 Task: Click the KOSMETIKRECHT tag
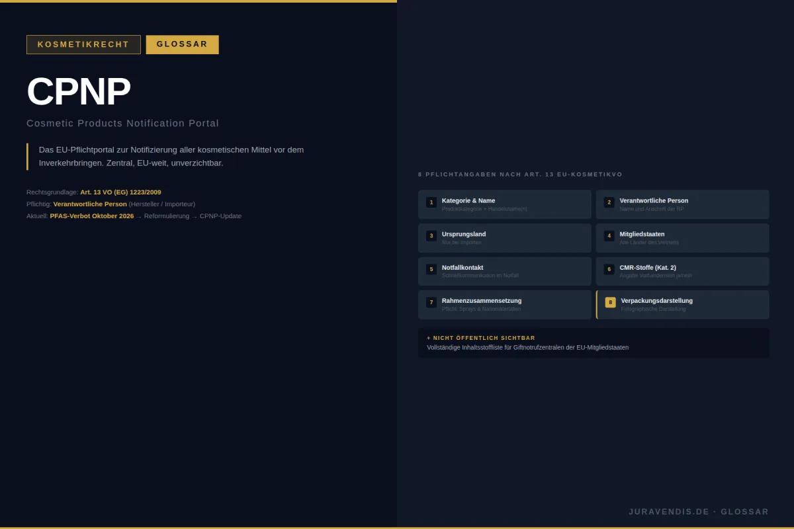coord(83,44)
